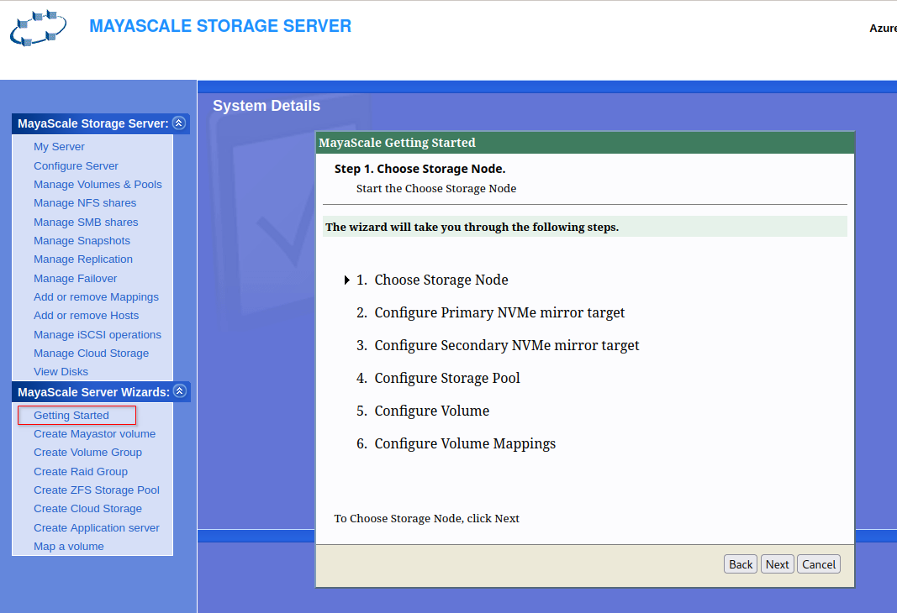Image resolution: width=897 pixels, height=613 pixels.
Task: Click the arrow beside Choose Storage Node
Action: tap(347, 280)
